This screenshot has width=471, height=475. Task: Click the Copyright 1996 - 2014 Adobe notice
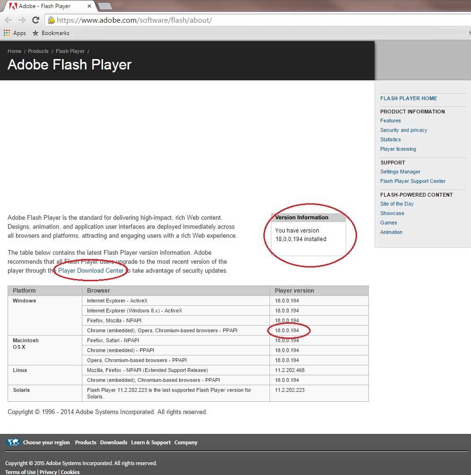(107, 412)
